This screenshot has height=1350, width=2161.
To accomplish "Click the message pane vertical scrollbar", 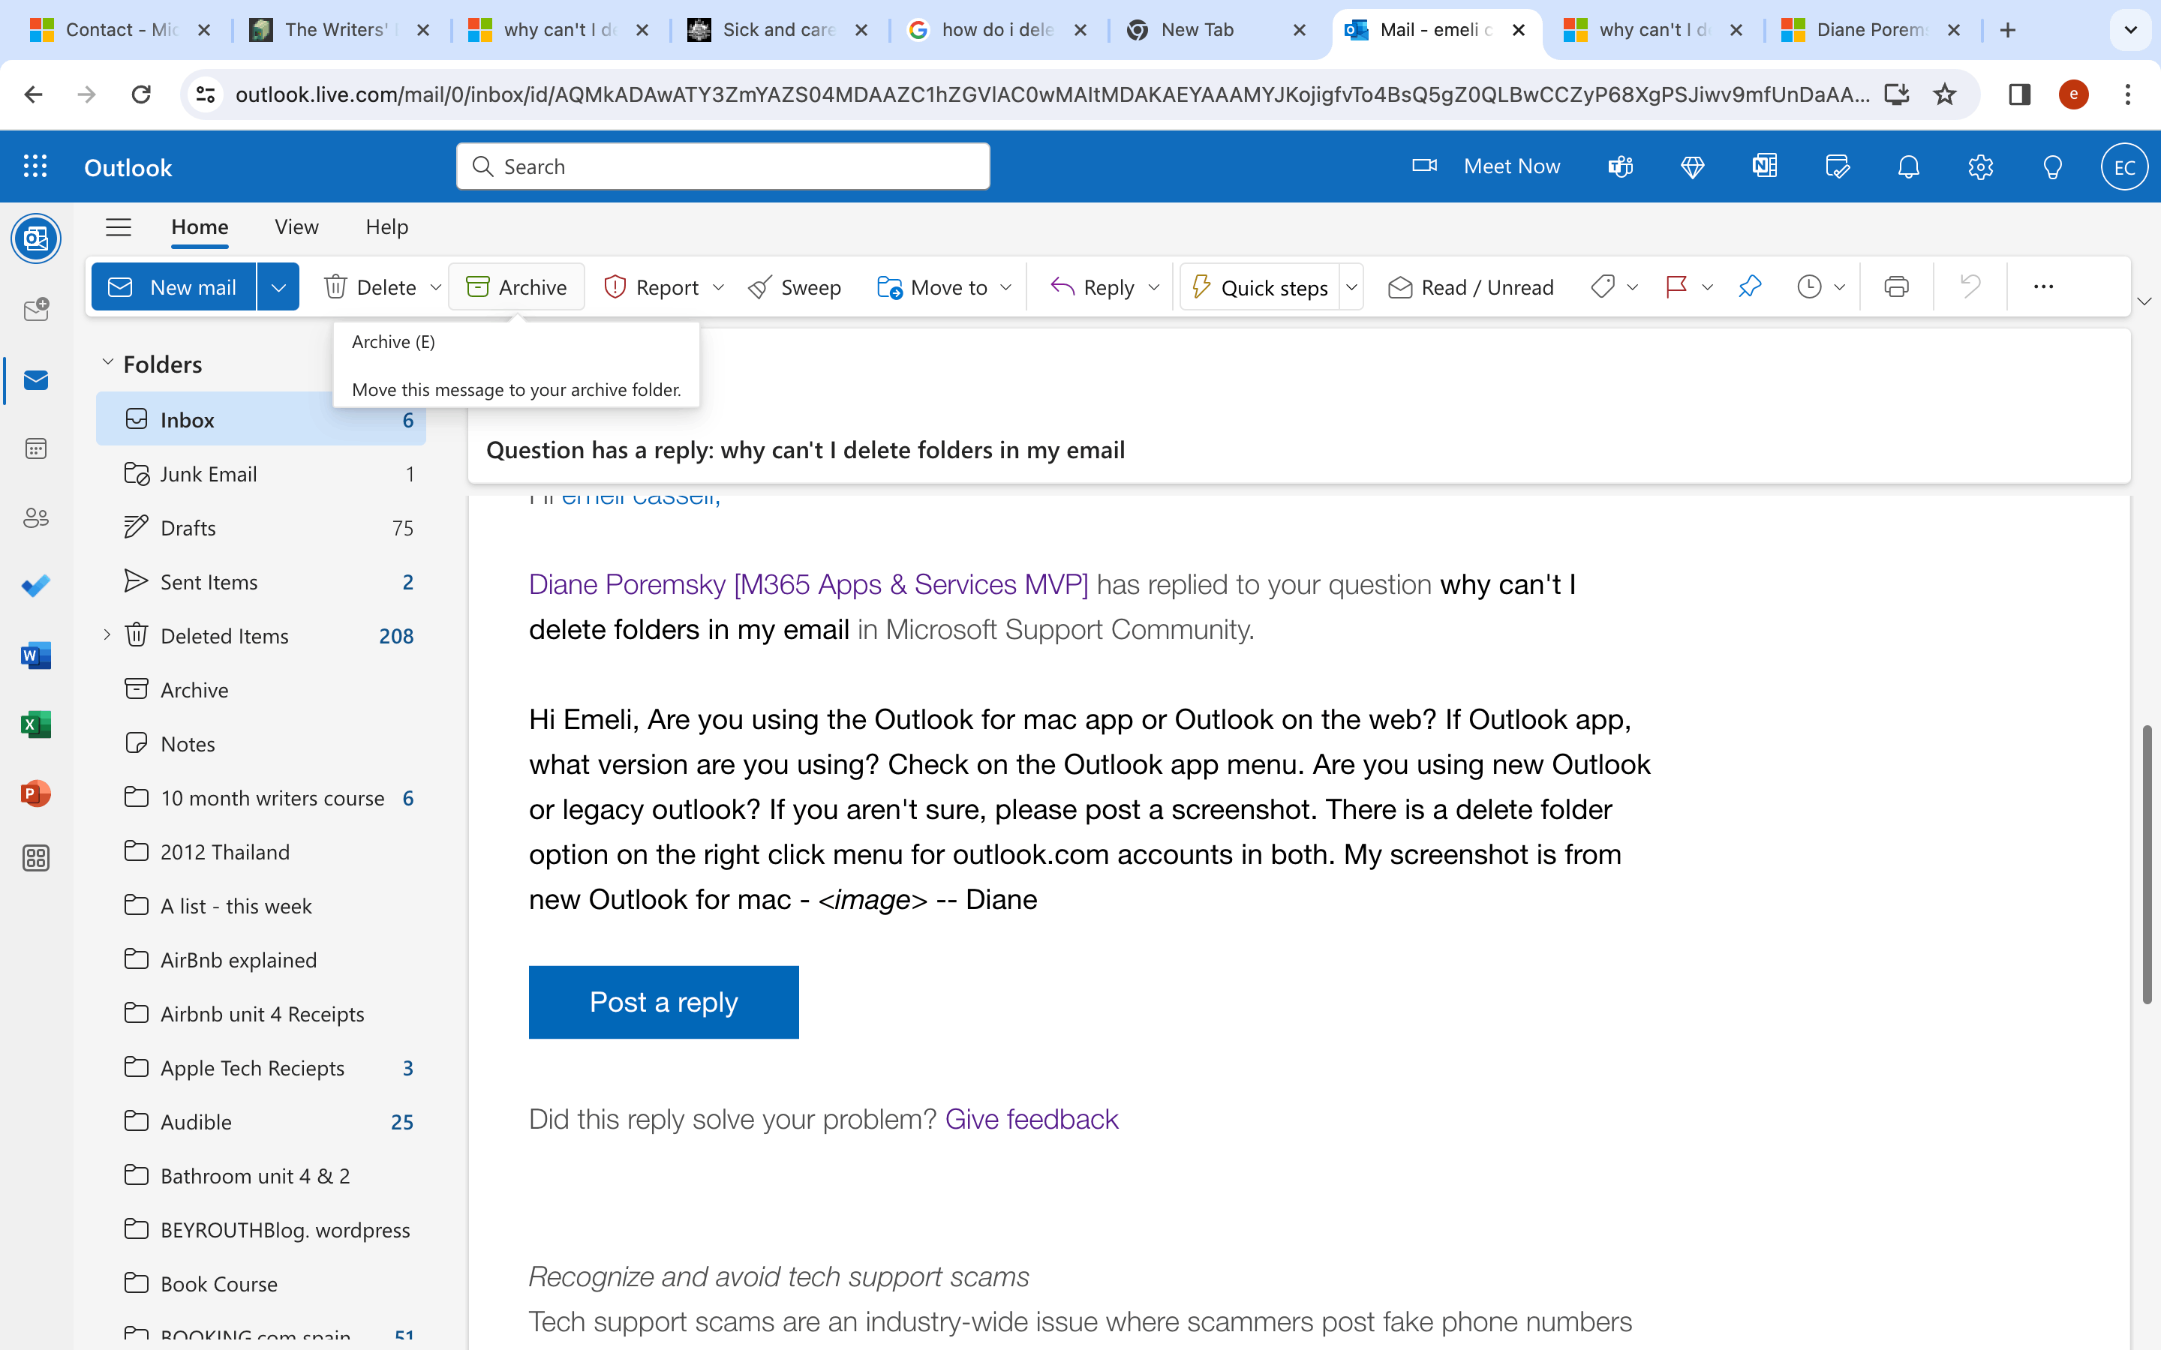I will [x=2146, y=864].
